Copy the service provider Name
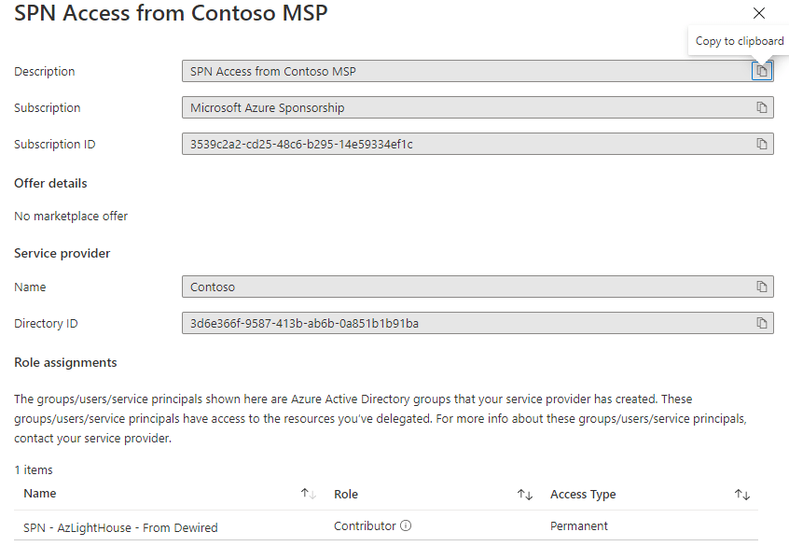 [x=762, y=287]
